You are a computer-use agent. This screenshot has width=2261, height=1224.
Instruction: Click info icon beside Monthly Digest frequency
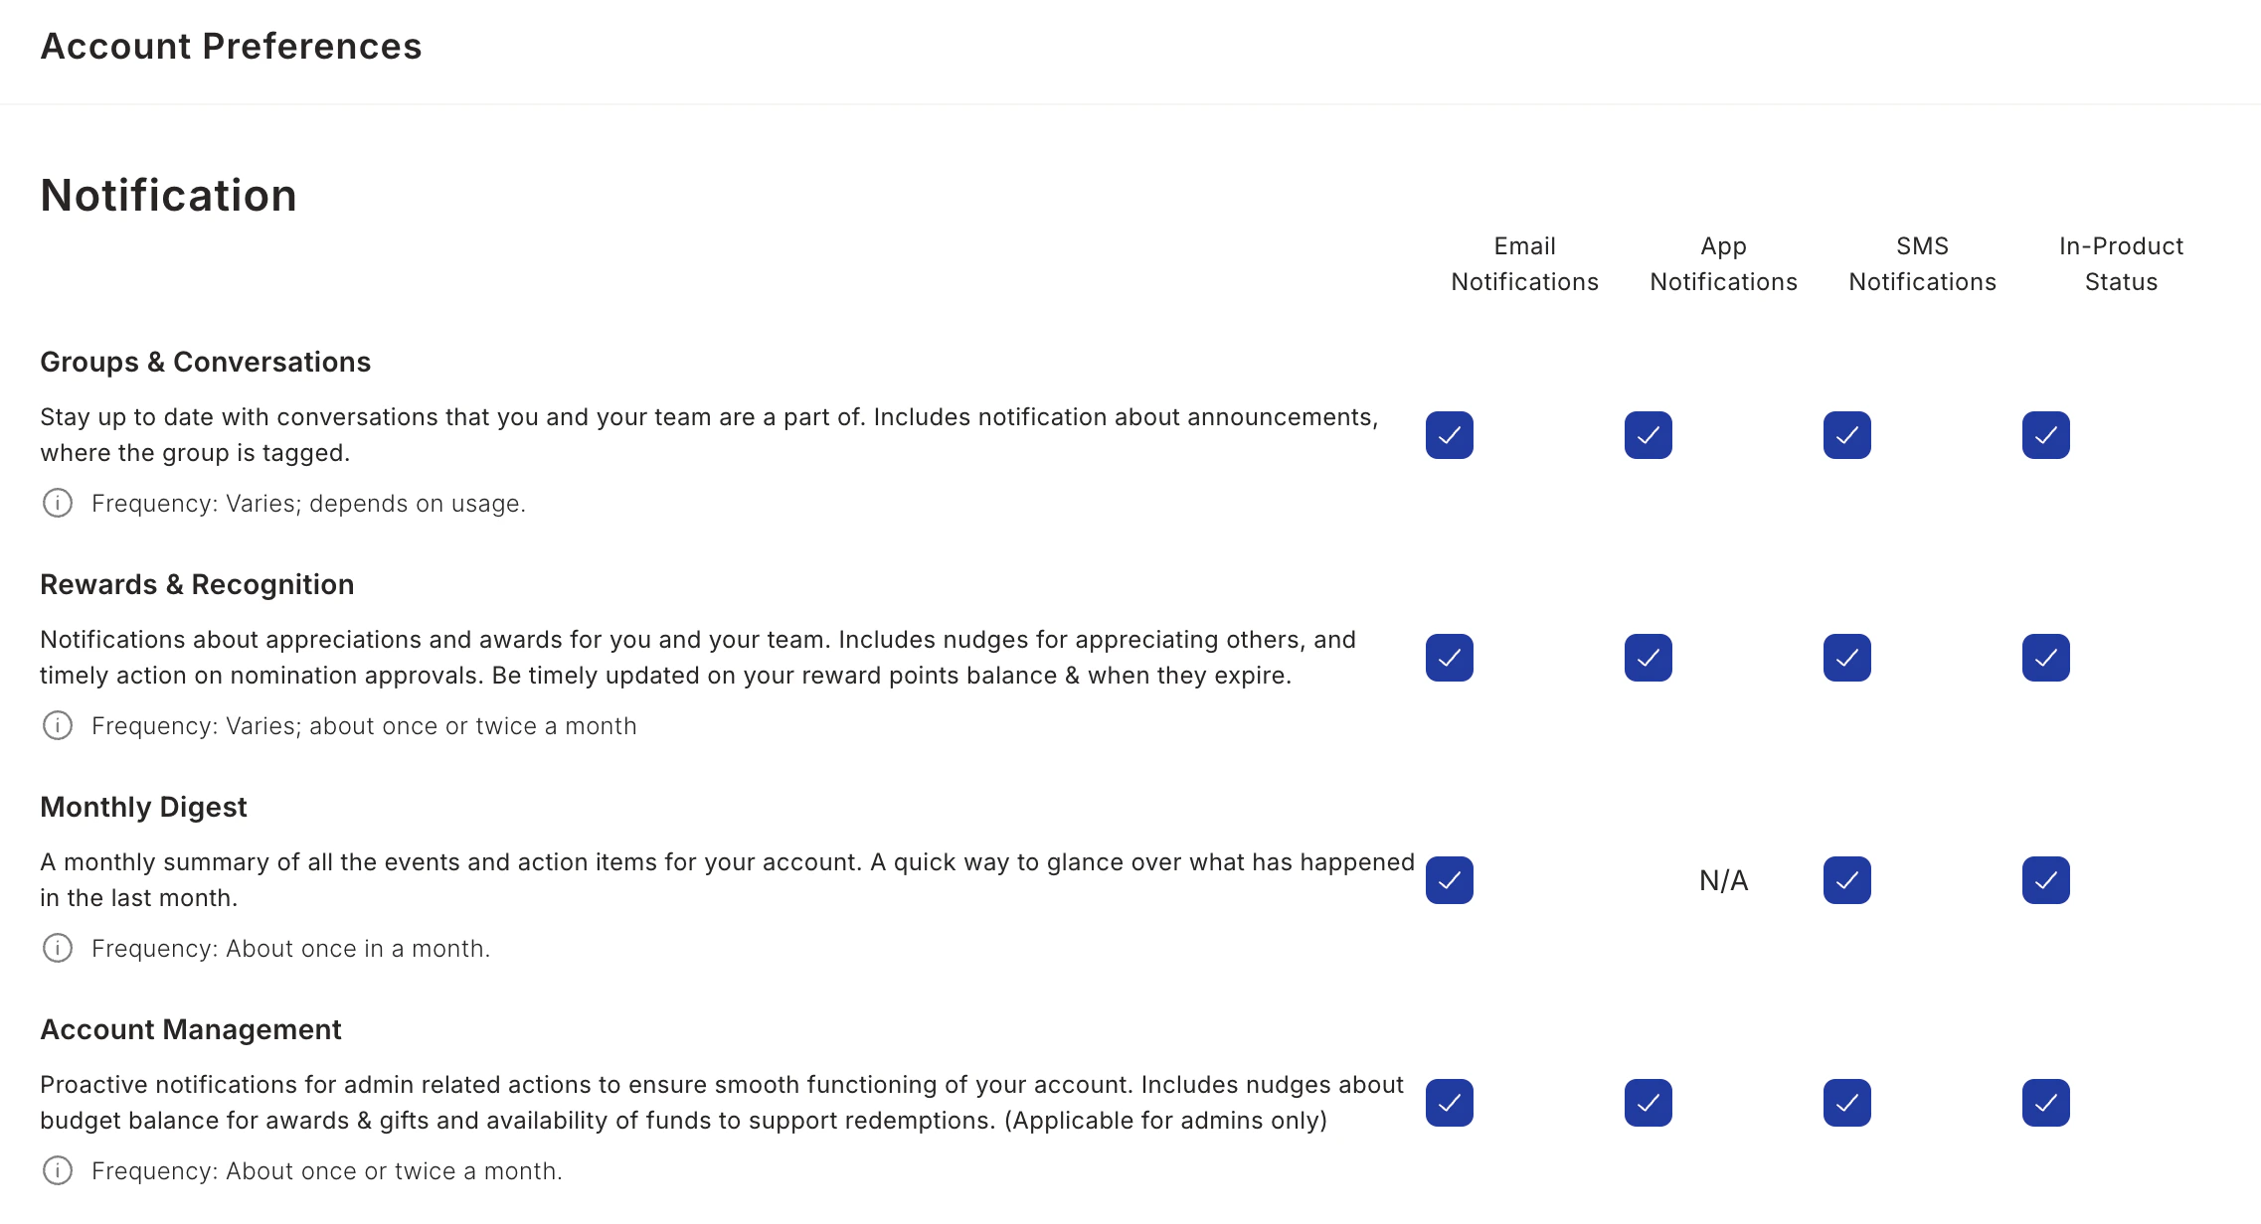tap(58, 949)
